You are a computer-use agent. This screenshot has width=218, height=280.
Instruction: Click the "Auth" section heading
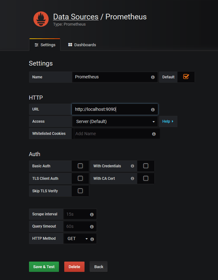click(35, 154)
